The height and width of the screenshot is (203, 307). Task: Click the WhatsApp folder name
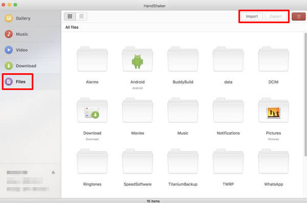tap(274, 184)
